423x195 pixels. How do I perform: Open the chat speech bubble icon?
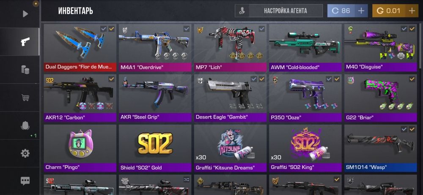point(25,181)
